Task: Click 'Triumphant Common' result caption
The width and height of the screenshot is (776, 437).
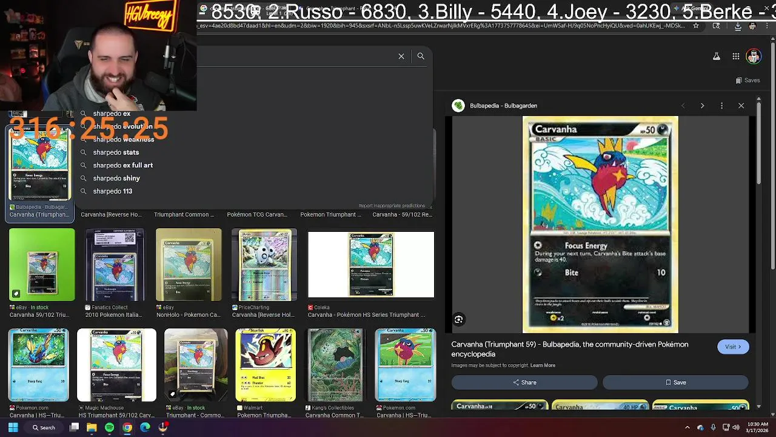Action: pyautogui.click(x=184, y=214)
